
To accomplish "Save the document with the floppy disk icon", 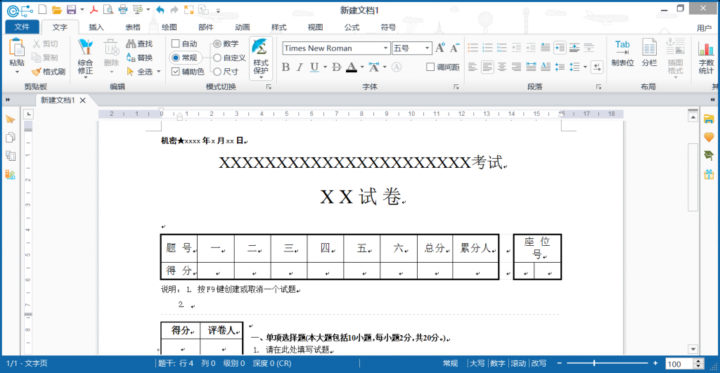I will [x=71, y=10].
